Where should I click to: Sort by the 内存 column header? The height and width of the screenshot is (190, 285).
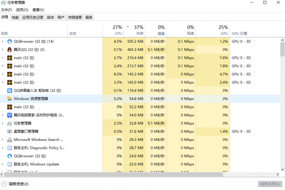[x=135, y=31]
